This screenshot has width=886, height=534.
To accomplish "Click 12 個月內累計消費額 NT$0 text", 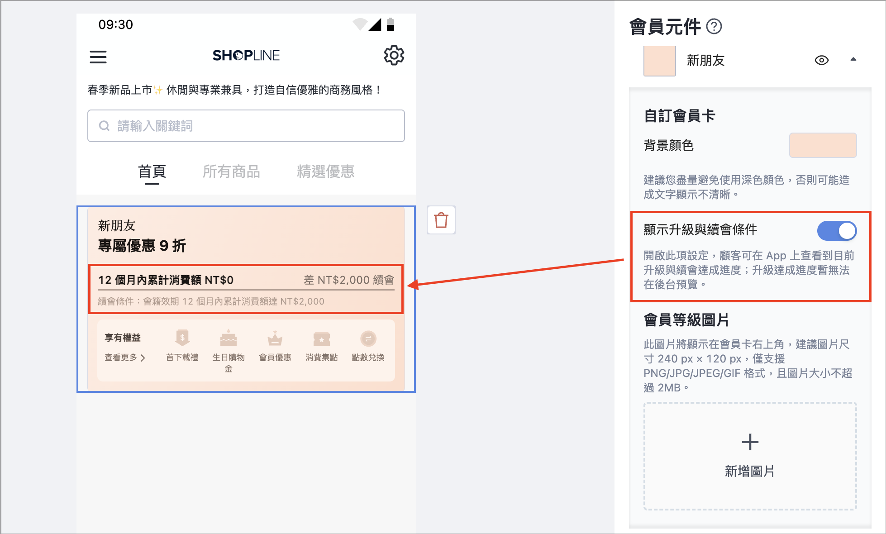I will tap(166, 280).
